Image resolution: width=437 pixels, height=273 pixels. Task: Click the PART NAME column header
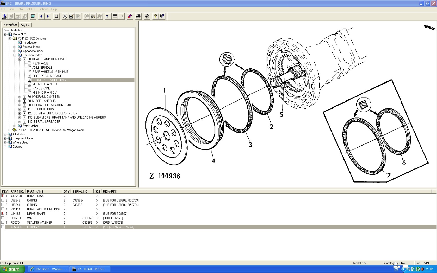coord(43,191)
